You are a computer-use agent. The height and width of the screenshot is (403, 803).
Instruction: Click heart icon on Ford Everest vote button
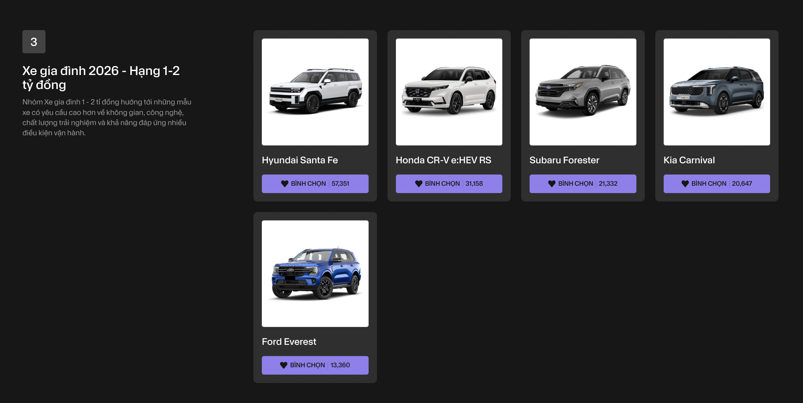tap(284, 365)
